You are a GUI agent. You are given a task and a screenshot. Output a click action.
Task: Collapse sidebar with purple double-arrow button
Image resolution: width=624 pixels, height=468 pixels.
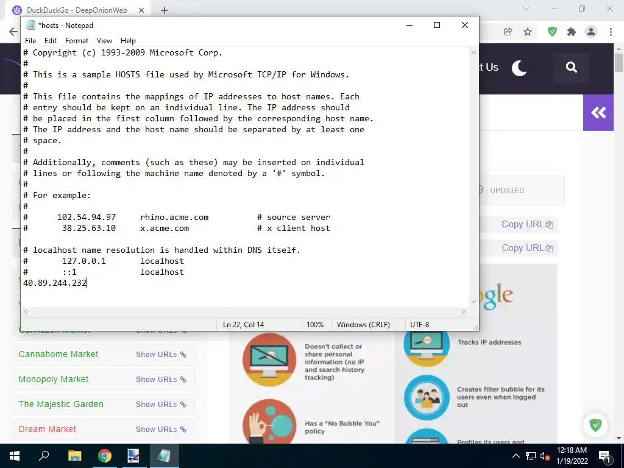click(598, 113)
